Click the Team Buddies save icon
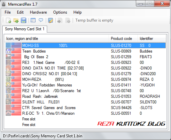Image resolution: width=171 pixels, height=140 pixels. (x=8, y=51)
